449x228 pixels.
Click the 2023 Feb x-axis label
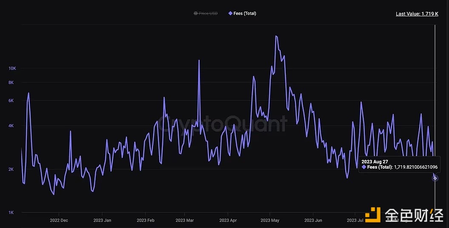(145, 220)
